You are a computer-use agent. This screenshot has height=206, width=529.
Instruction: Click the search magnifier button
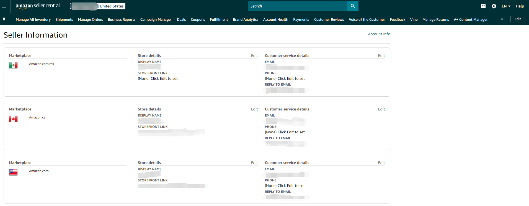pos(353,6)
